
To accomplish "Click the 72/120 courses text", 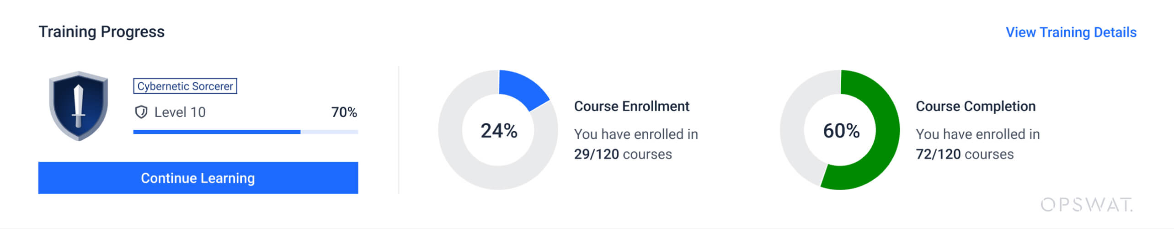I will pos(965,154).
